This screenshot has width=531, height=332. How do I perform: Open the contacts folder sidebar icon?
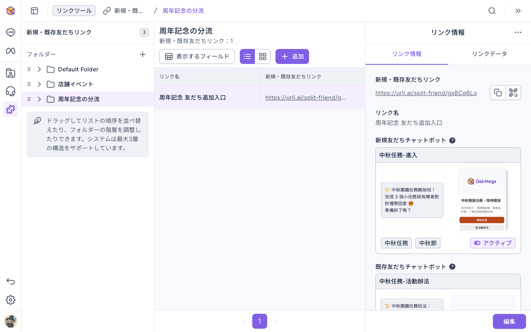click(10, 73)
